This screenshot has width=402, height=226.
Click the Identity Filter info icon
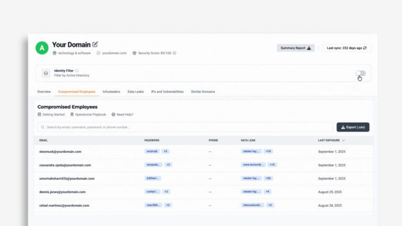(77, 70)
